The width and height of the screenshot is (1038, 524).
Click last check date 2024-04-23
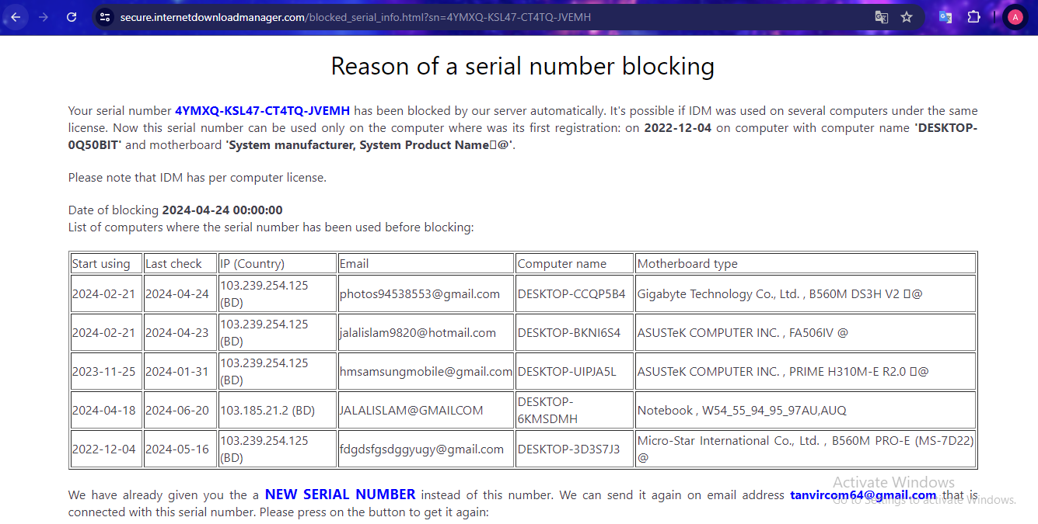coord(177,332)
